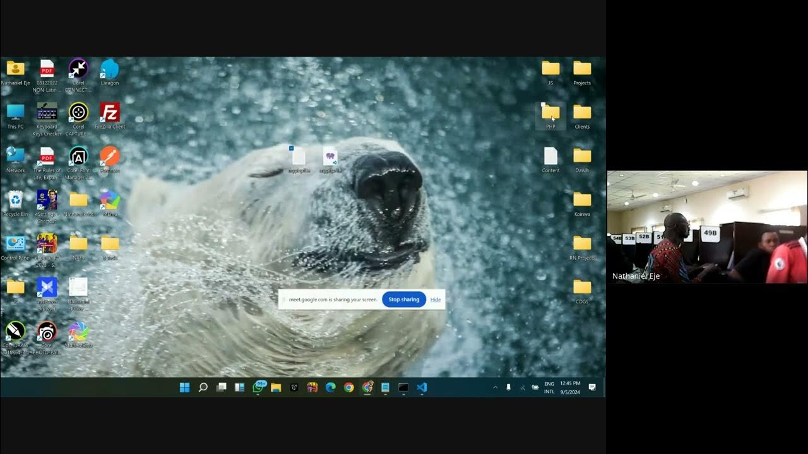Launch the Corel PHOTO-PAINT shortcut
Screen dimensions: 808x454
(47, 338)
